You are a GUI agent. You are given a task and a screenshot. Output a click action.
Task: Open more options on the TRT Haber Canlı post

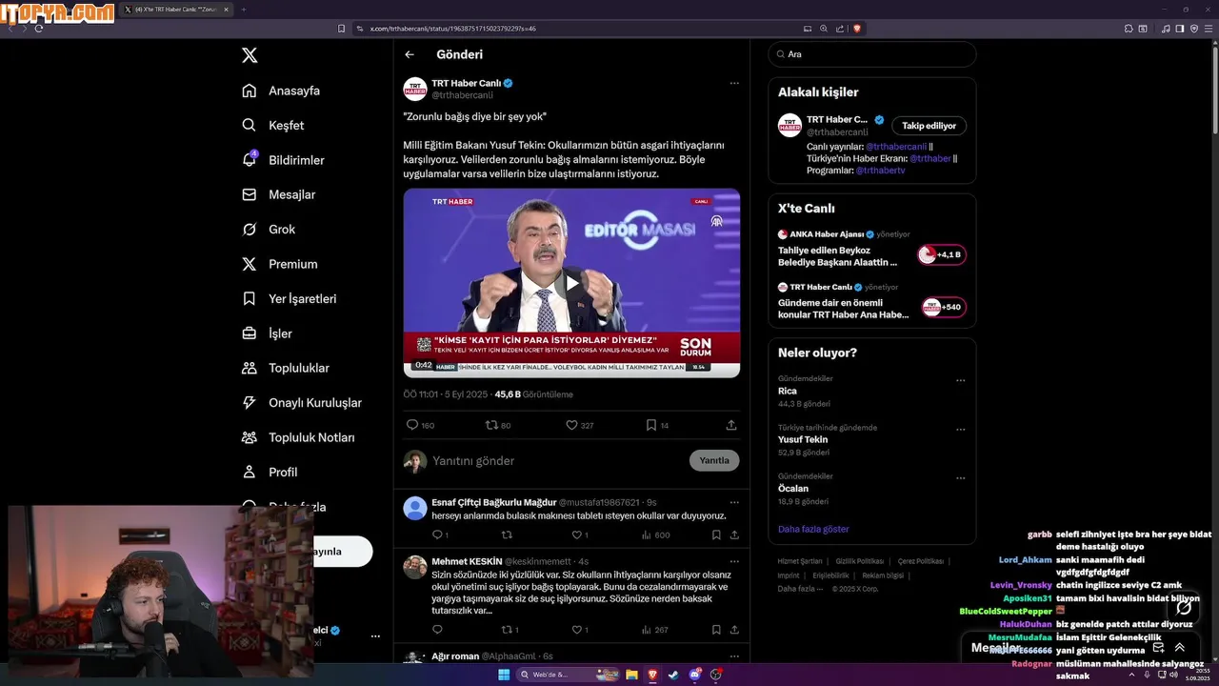(734, 83)
